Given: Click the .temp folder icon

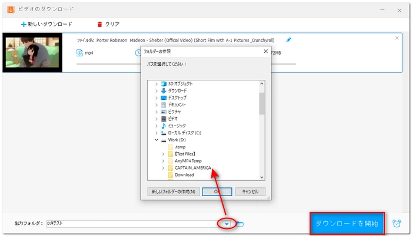Looking at the screenshot, I should [171, 147].
